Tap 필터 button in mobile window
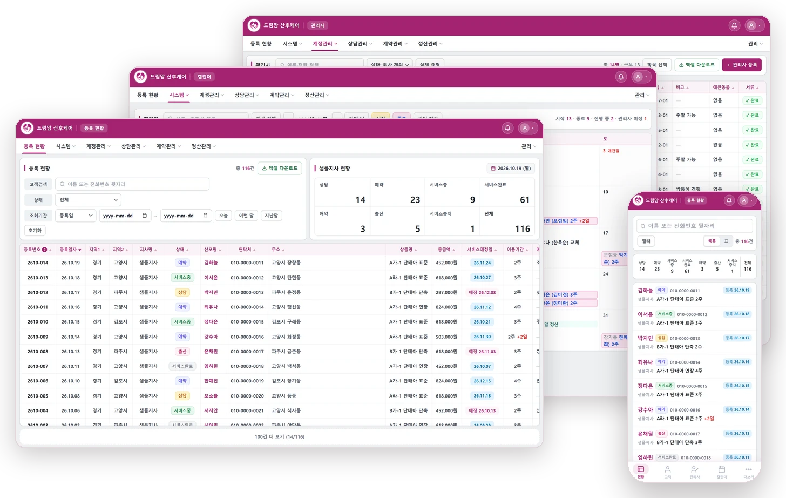Screen dimensions: 786x498 [x=646, y=241]
